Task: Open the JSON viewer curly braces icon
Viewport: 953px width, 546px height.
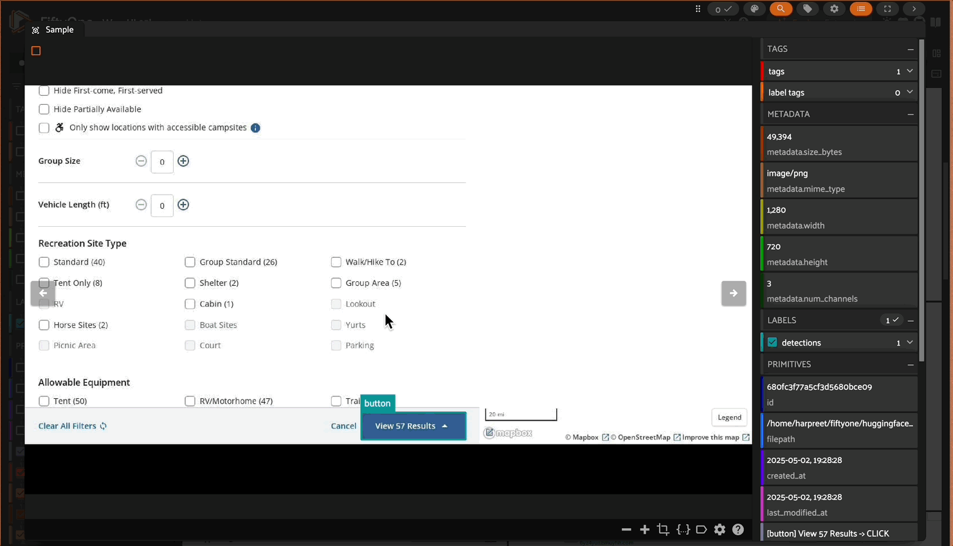Action: (683, 529)
